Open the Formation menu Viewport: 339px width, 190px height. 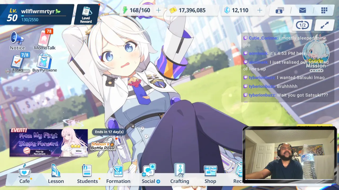[x=118, y=174]
